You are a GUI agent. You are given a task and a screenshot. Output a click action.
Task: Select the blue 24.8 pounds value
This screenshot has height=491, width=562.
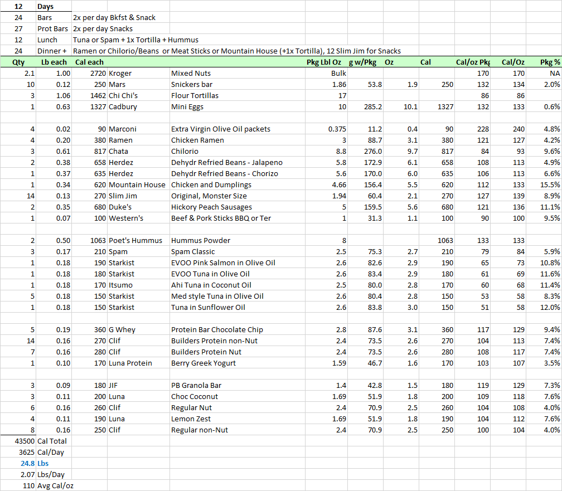pyautogui.click(x=26, y=463)
